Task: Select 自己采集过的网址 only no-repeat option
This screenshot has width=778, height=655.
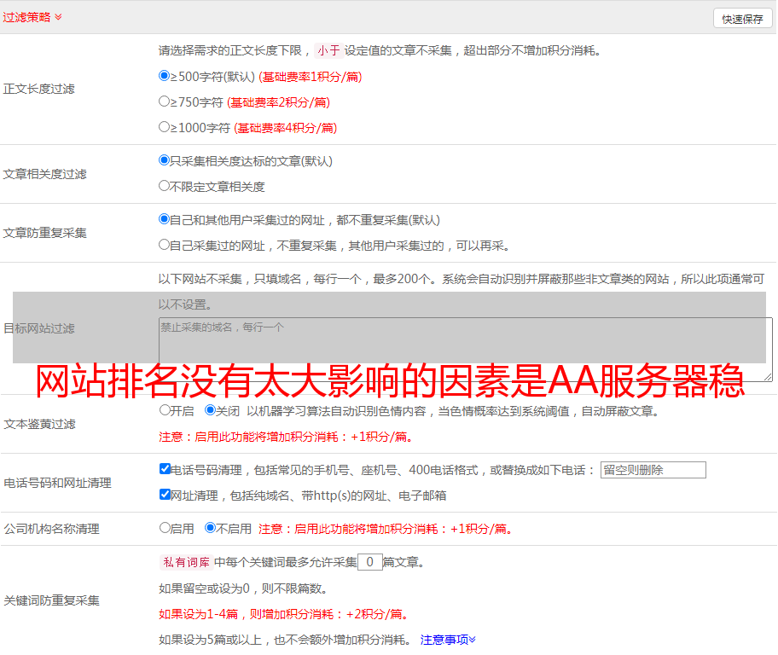Action: click(x=165, y=245)
